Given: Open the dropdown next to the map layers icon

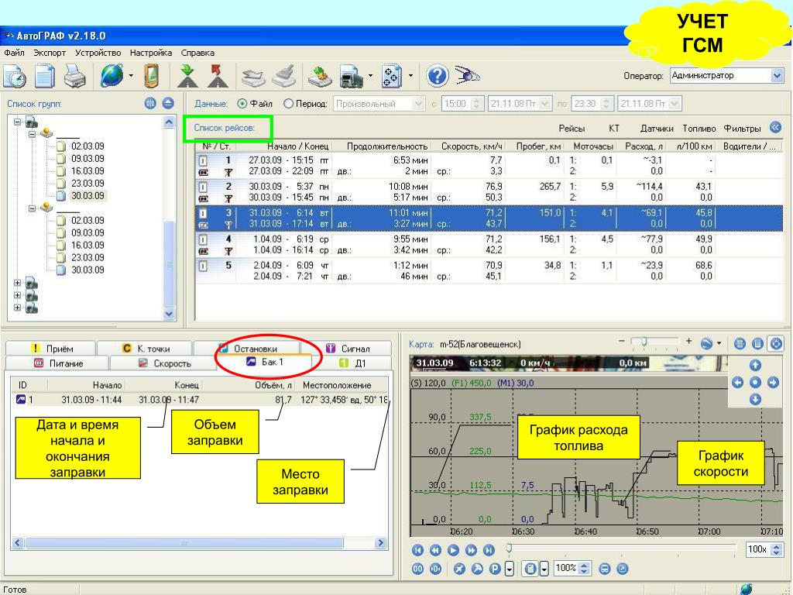Looking at the screenshot, I should tap(719, 344).
